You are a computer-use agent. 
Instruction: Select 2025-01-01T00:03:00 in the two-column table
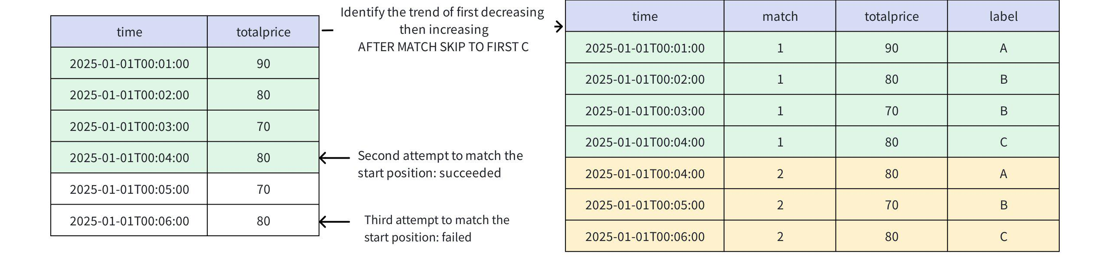pos(129,127)
